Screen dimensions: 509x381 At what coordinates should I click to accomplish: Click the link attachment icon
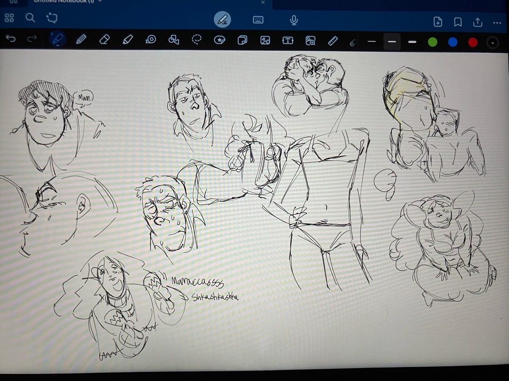click(x=352, y=43)
